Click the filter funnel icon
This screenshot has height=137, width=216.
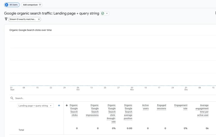(x=6, y=19)
